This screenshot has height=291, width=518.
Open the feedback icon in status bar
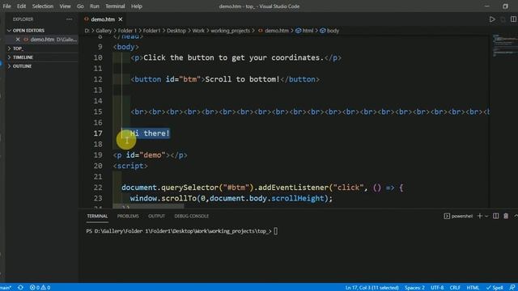512,288
